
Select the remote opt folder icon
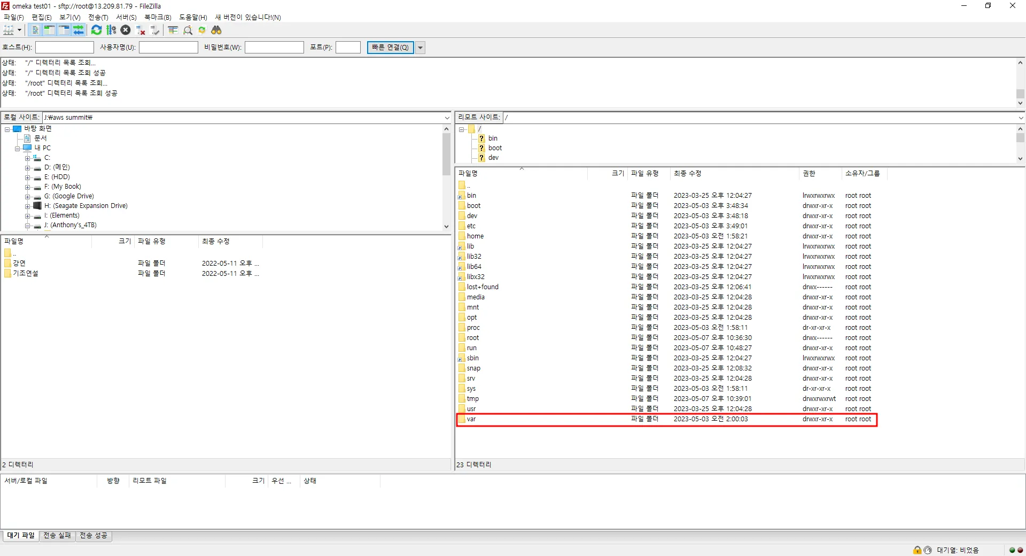pos(462,318)
